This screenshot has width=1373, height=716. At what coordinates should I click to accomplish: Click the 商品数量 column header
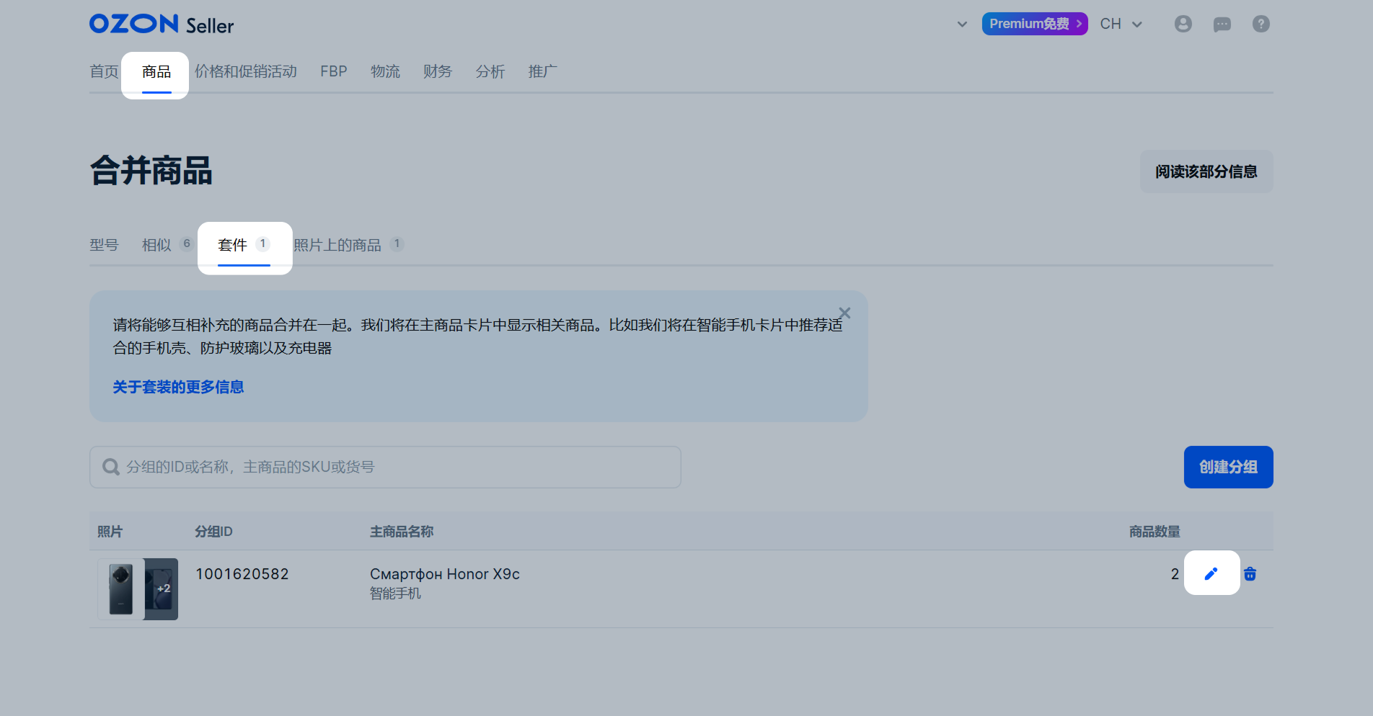(x=1155, y=532)
